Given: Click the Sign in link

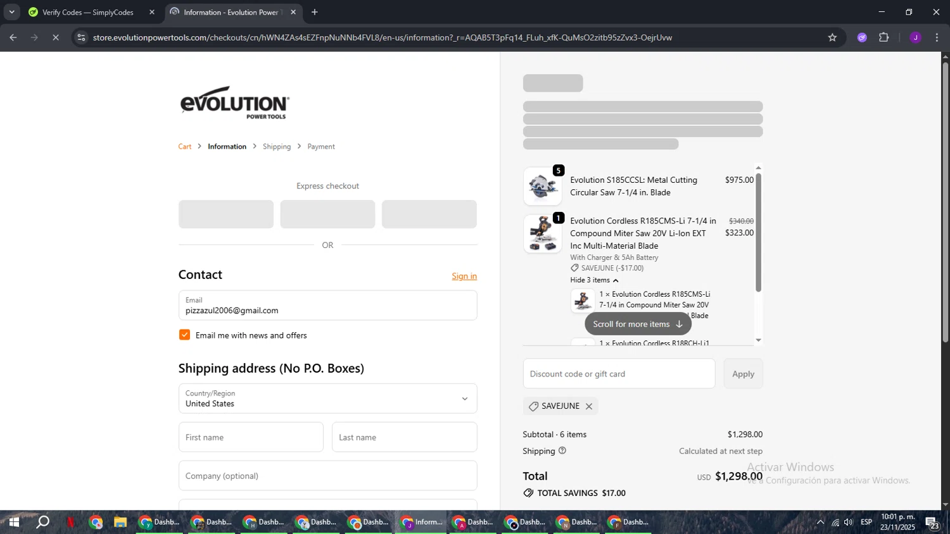Looking at the screenshot, I should click(x=464, y=276).
